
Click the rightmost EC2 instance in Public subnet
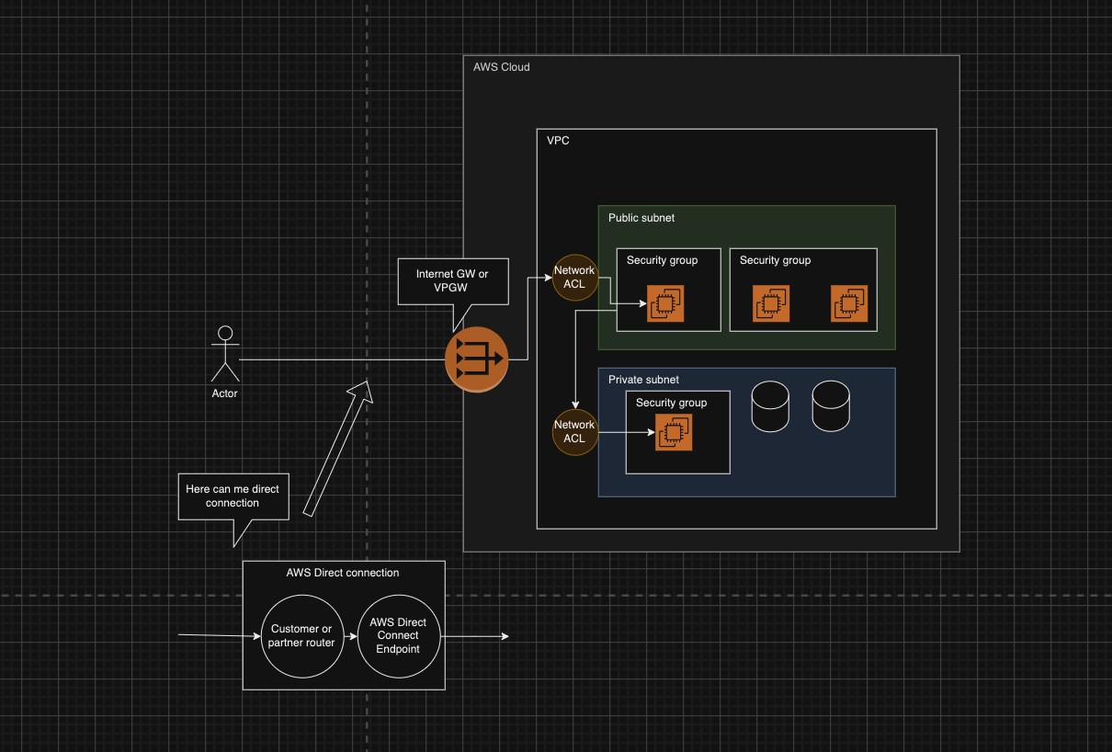click(x=849, y=303)
